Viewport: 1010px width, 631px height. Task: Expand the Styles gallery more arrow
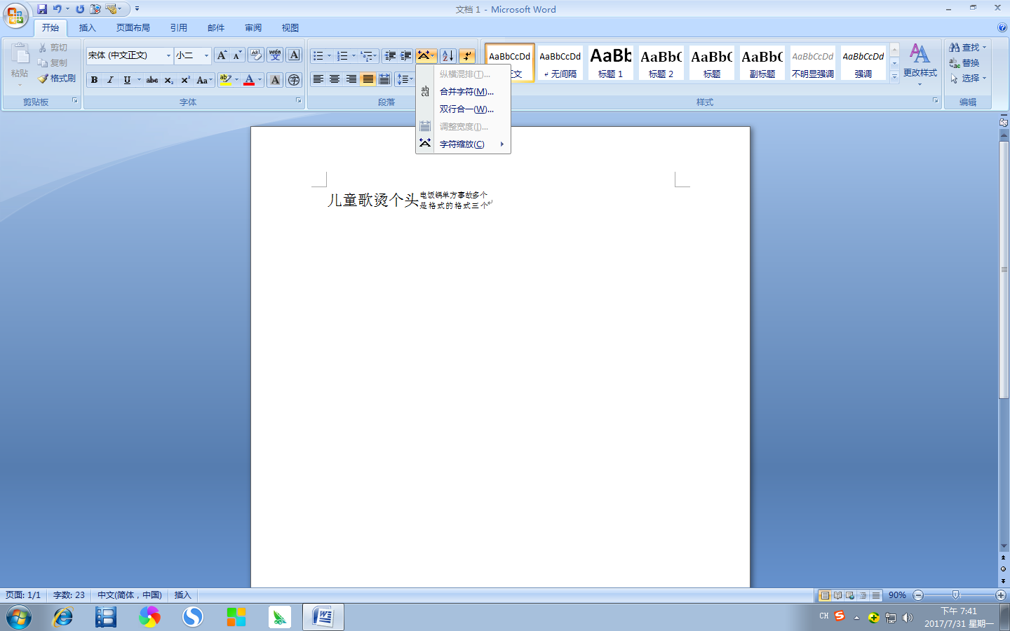point(894,76)
